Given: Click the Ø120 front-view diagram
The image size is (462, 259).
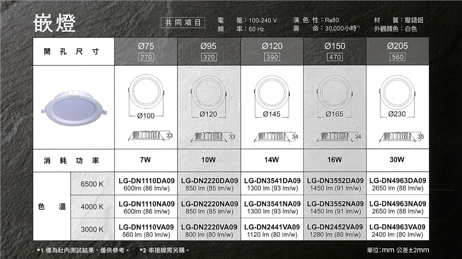Looking at the screenshot, I should [x=209, y=96].
